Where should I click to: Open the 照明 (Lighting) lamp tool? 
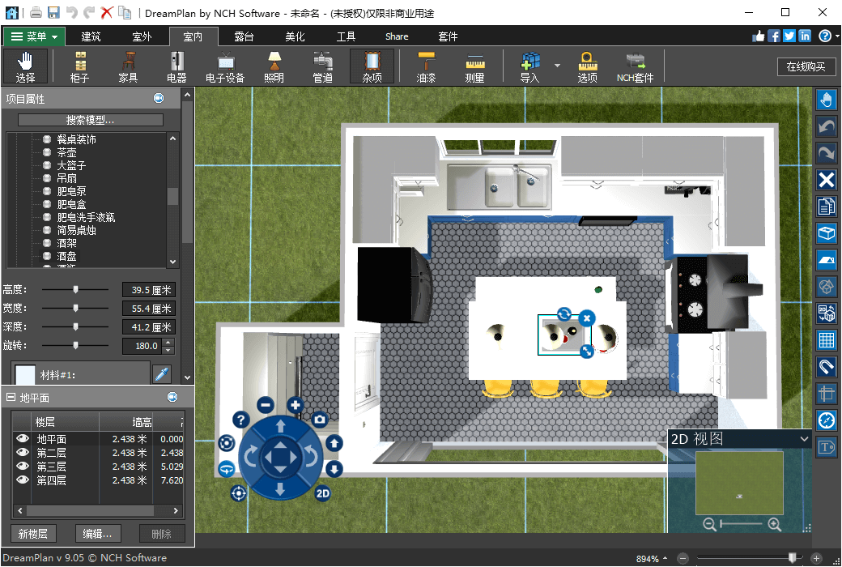(x=274, y=66)
